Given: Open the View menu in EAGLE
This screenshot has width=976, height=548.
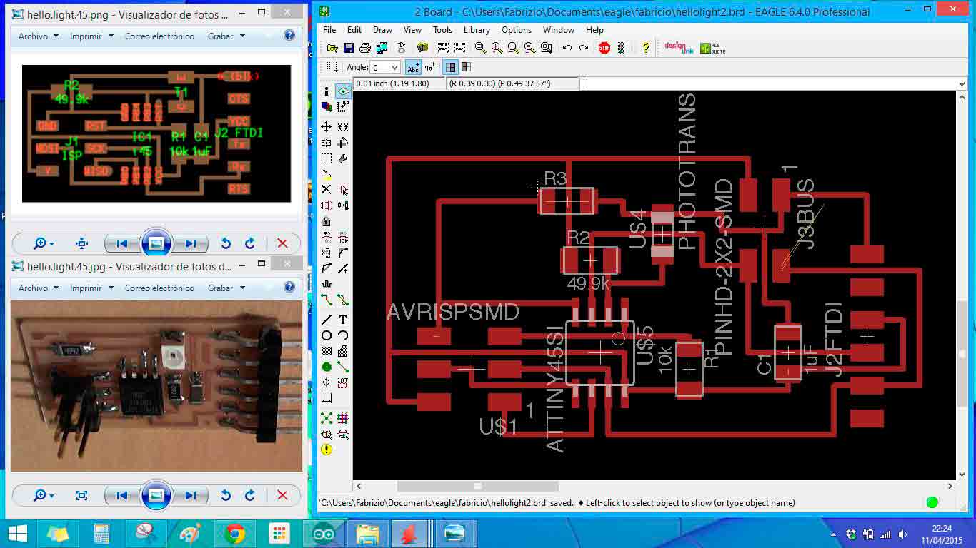Looking at the screenshot, I should (412, 30).
